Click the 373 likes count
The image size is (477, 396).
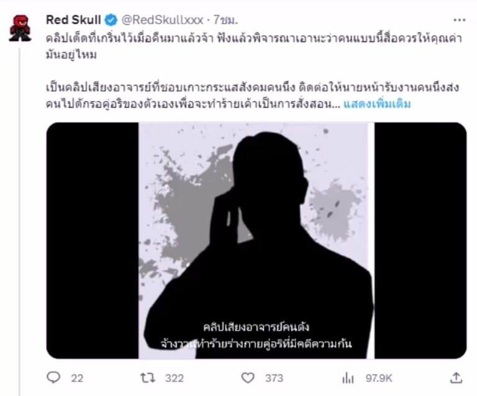(x=274, y=378)
